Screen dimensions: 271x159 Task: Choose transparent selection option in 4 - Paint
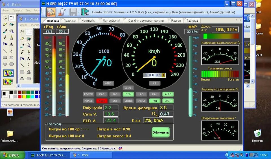point(8,81)
